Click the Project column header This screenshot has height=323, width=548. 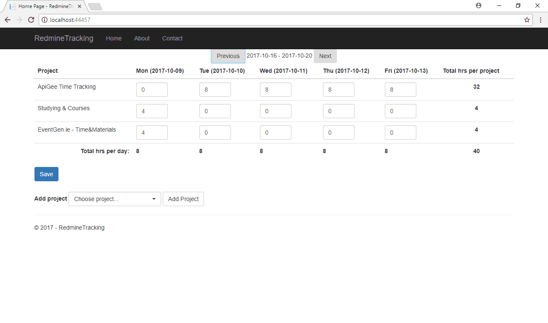coord(48,71)
